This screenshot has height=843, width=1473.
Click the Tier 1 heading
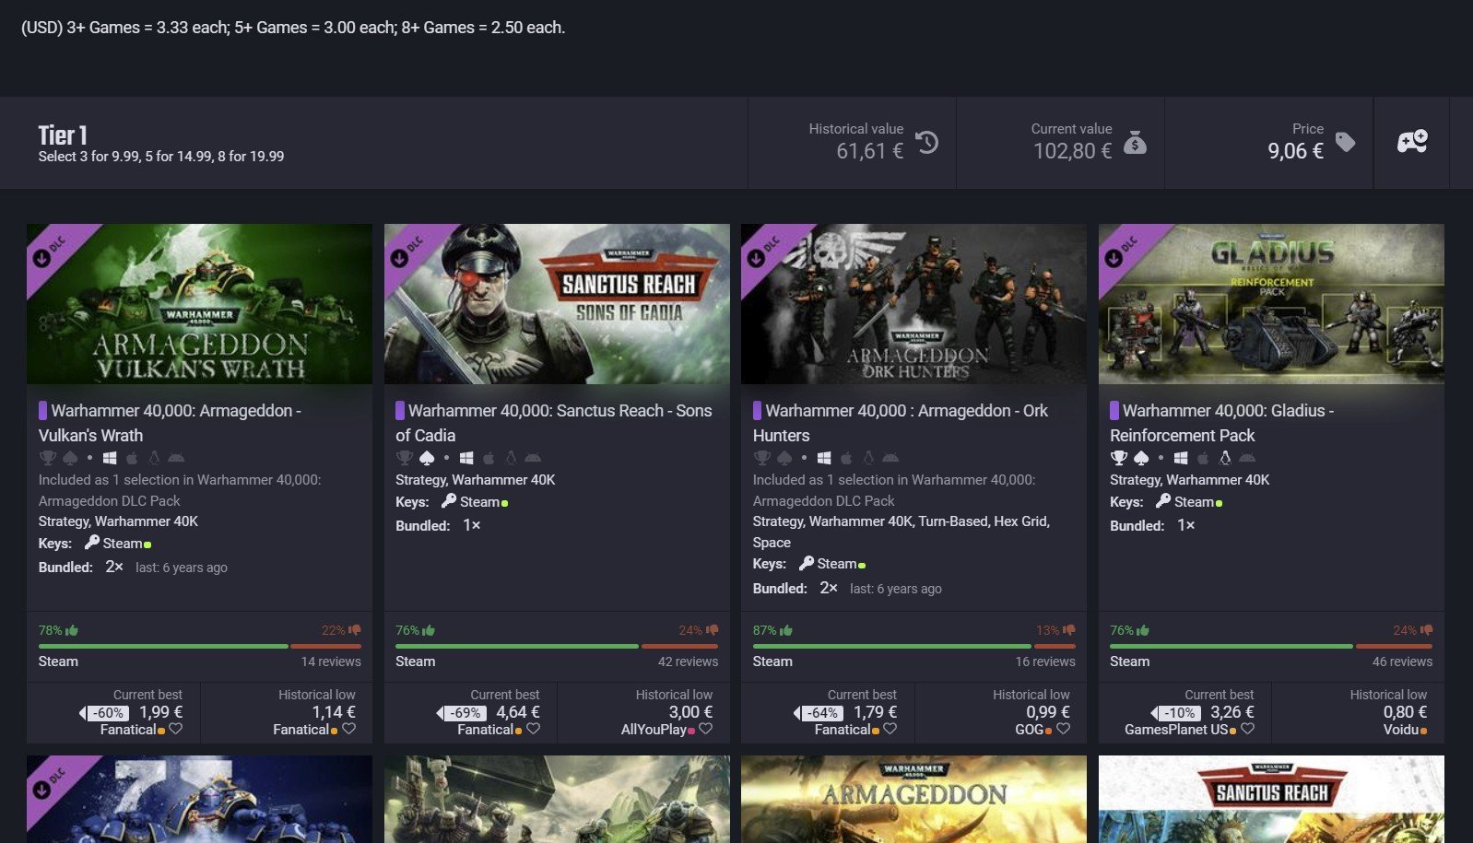point(63,135)
